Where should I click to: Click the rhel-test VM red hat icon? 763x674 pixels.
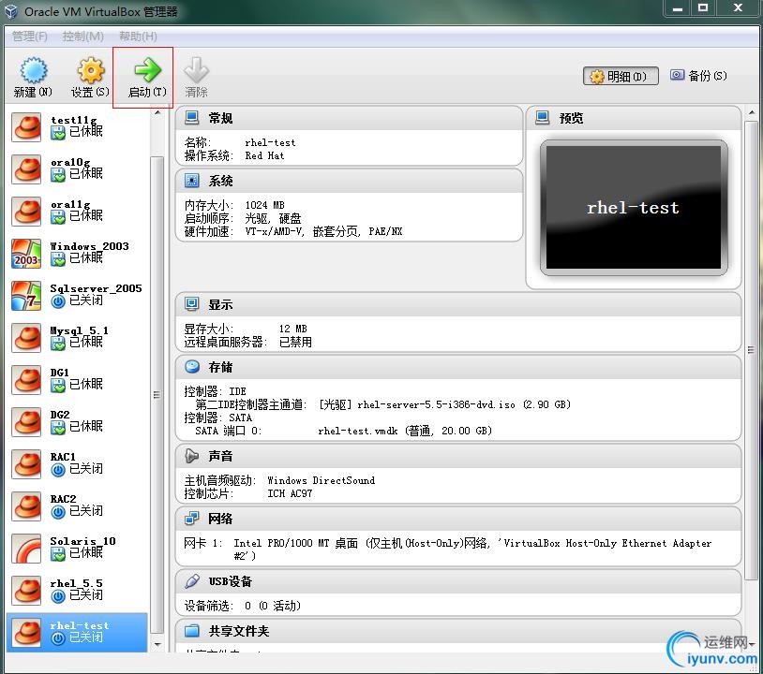point(27,633)
